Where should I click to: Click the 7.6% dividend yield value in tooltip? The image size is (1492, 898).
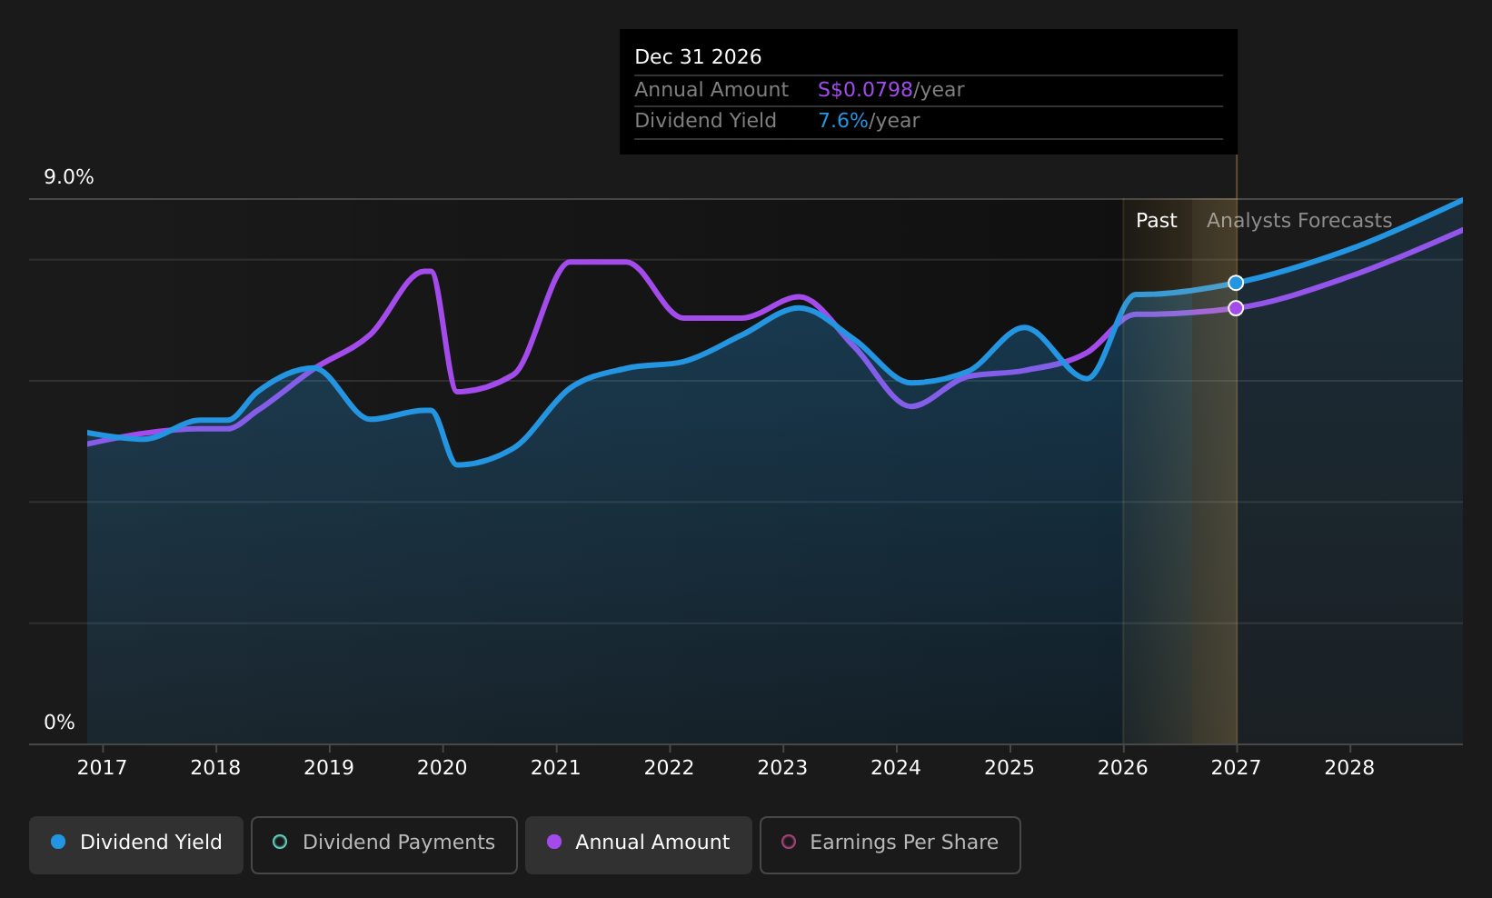point(843,121)
